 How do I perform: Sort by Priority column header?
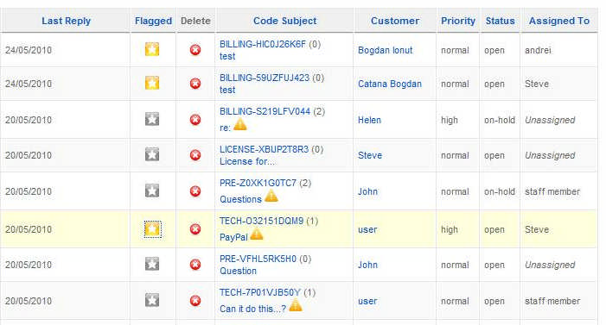458,21
